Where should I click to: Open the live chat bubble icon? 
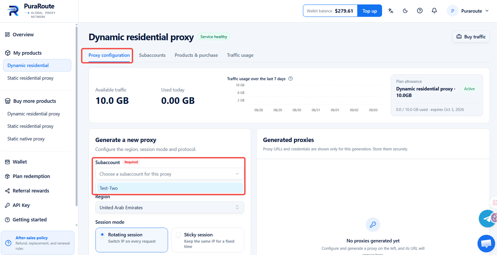486,244
